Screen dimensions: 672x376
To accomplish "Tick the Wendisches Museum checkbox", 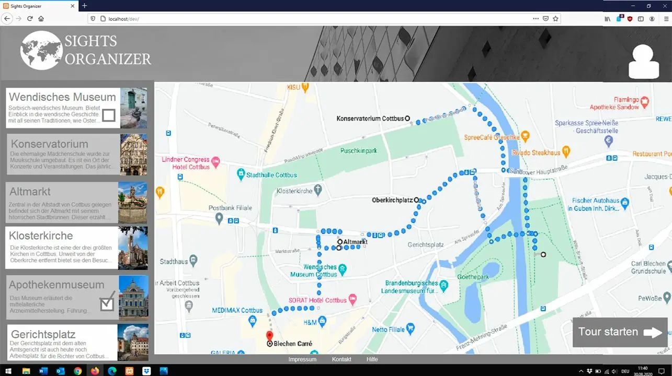I will (x=108, y=115).
